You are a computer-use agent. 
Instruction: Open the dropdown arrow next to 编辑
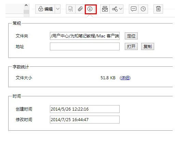pos(58,9)
